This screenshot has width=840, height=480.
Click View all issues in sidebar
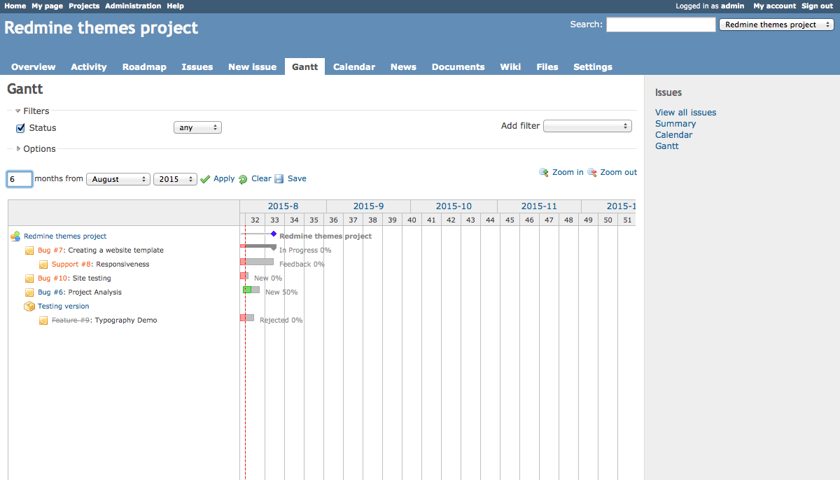[686, 113]
